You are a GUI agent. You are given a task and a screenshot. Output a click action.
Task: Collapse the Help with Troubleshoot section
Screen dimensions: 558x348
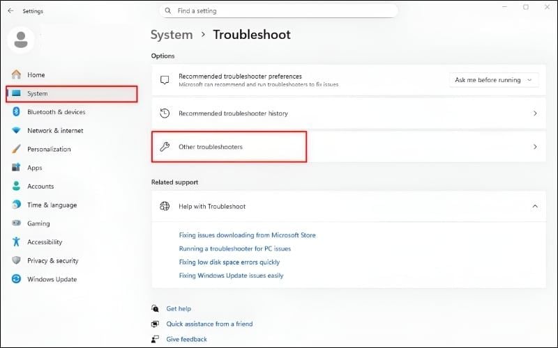(535, 206)
